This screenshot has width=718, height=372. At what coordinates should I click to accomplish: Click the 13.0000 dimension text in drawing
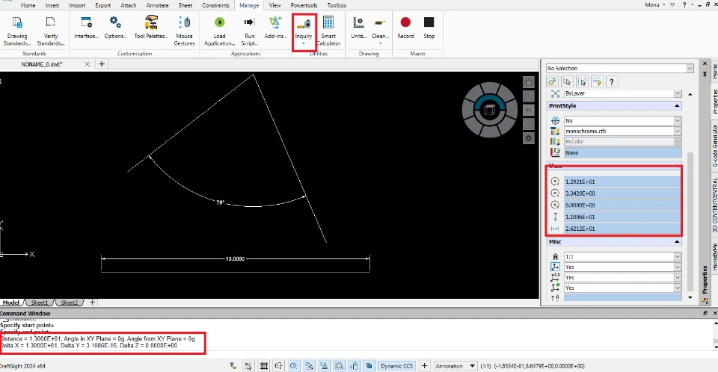[x=235, y=259]
